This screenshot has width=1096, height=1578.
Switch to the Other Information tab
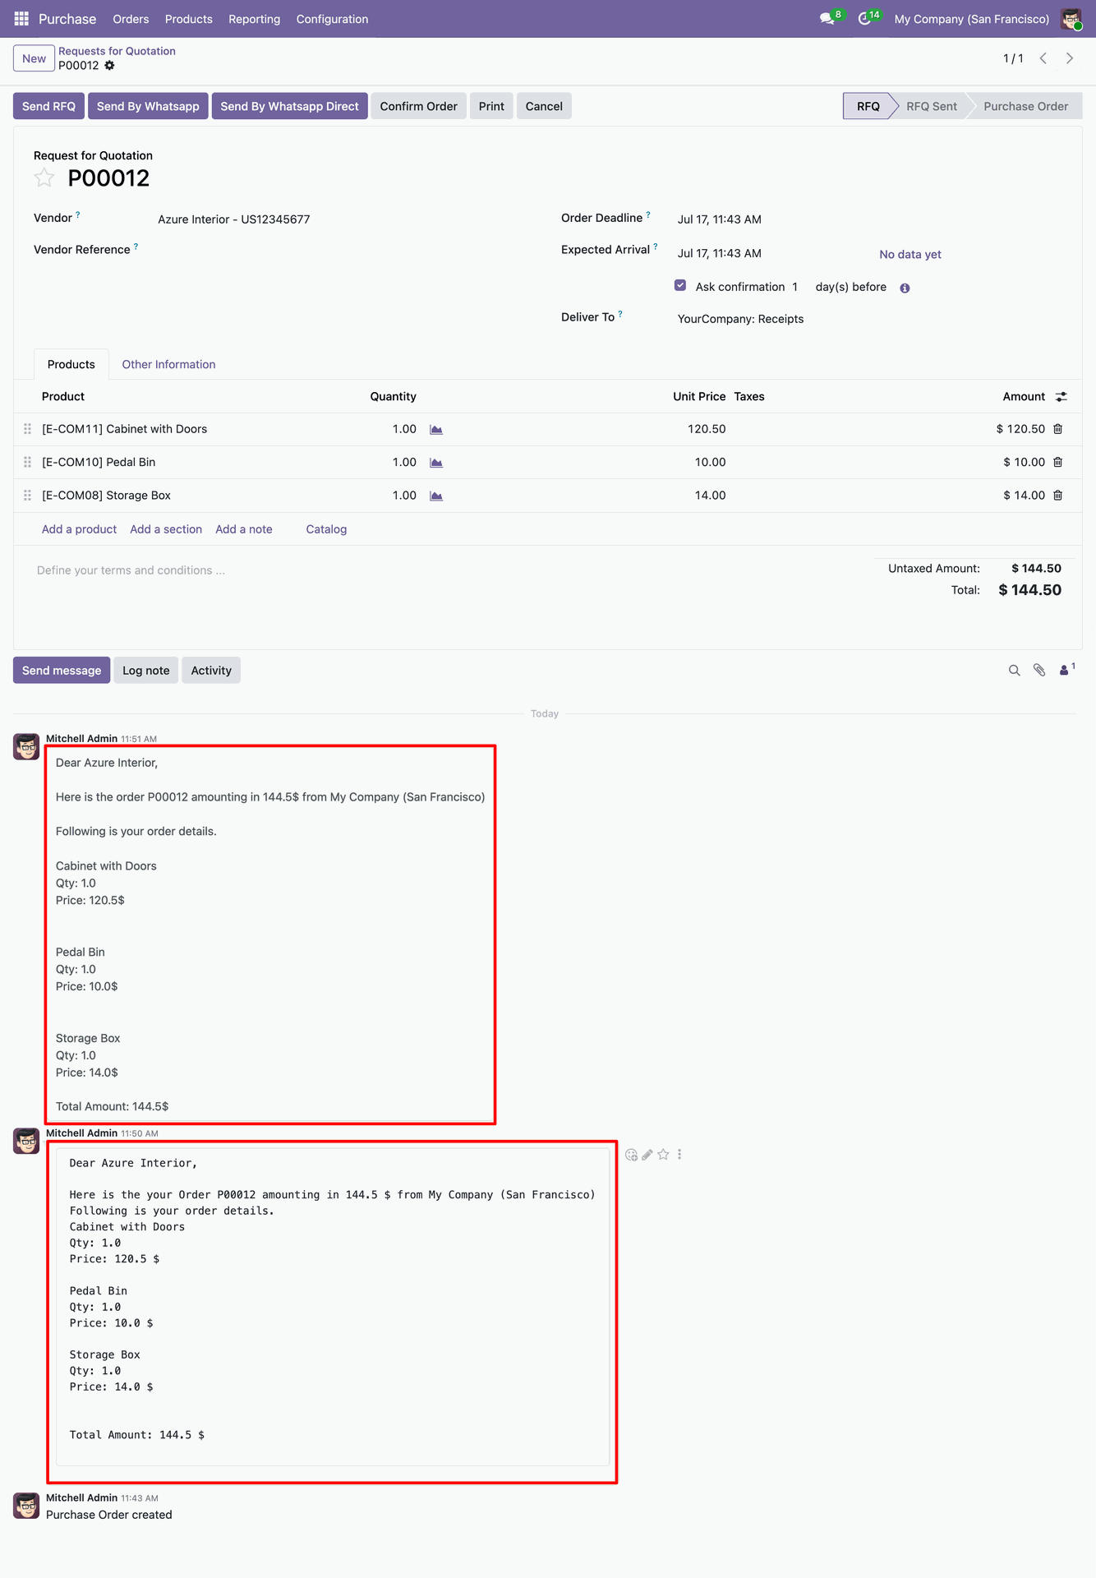168,364
